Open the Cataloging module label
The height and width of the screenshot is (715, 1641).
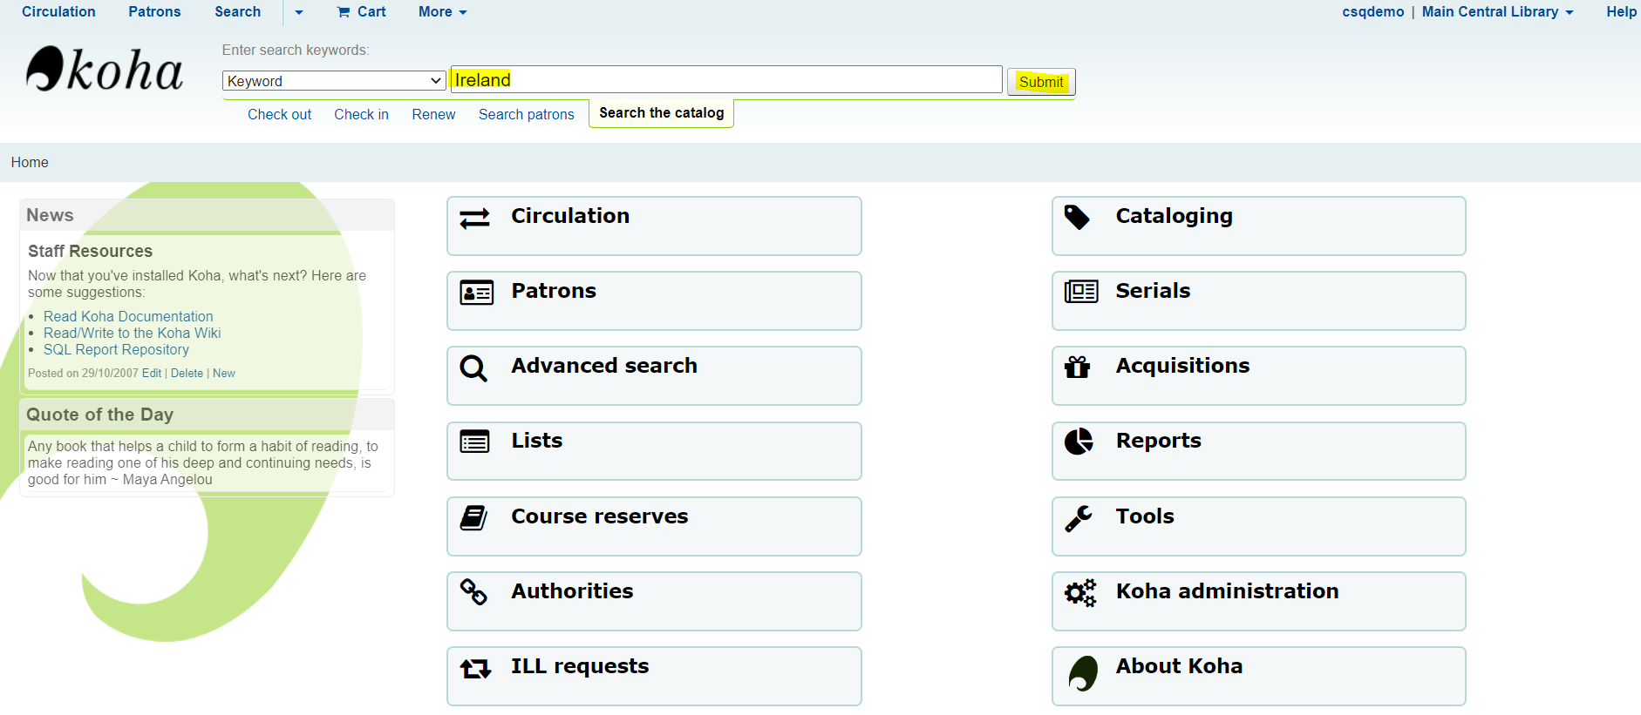1175,216
